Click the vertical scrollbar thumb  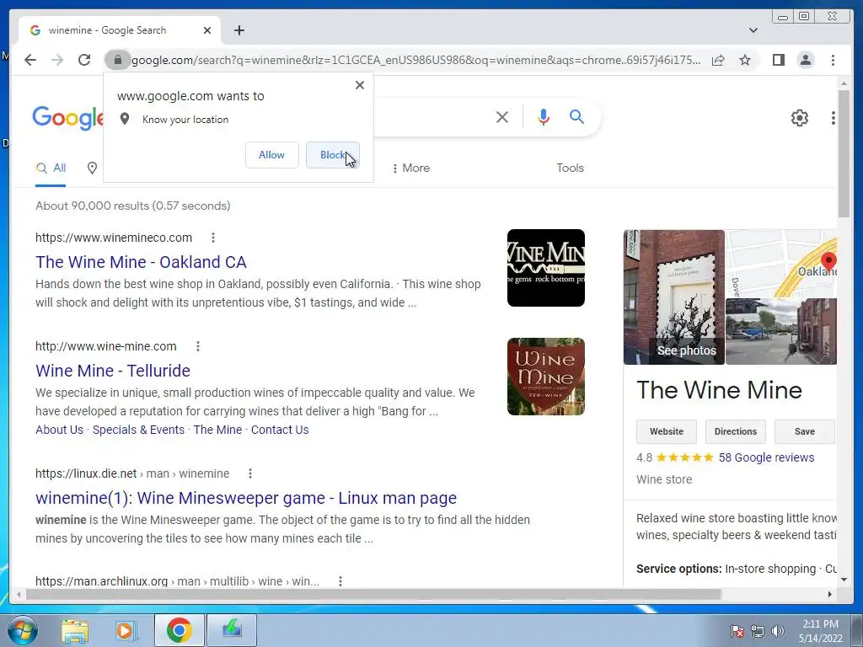[x=844, y=154]
